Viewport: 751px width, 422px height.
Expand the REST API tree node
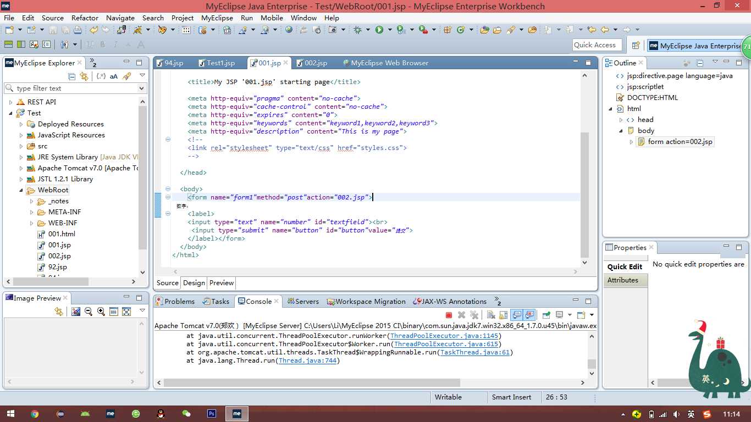10,102
